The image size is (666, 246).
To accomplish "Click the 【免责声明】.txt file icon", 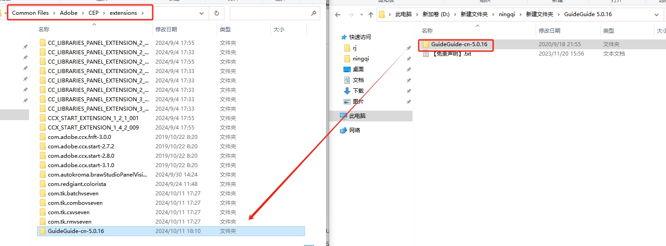I will coord(425,54).
